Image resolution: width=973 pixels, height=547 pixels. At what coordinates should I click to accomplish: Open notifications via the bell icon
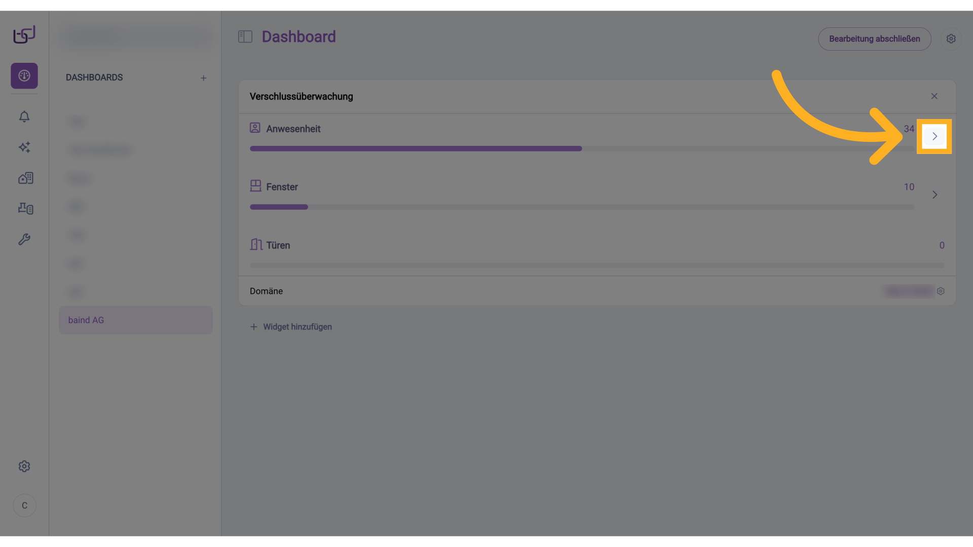click(x=24, y=116)
